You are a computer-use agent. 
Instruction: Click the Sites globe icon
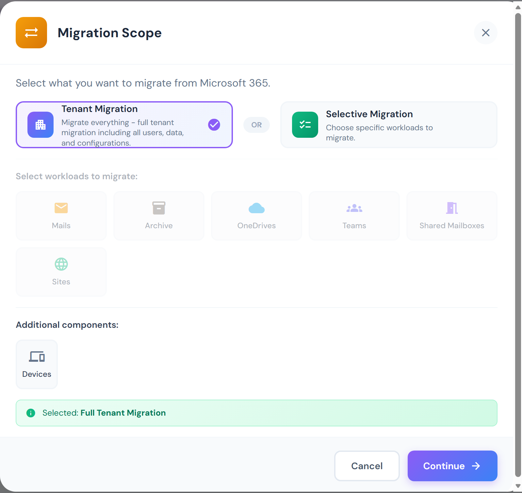(x=61, y=264)
